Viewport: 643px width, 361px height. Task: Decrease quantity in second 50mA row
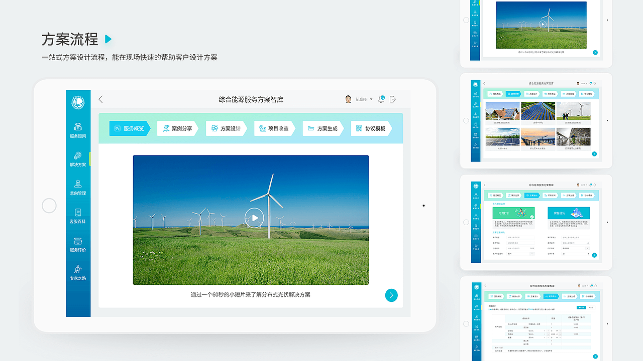(548, 334)
